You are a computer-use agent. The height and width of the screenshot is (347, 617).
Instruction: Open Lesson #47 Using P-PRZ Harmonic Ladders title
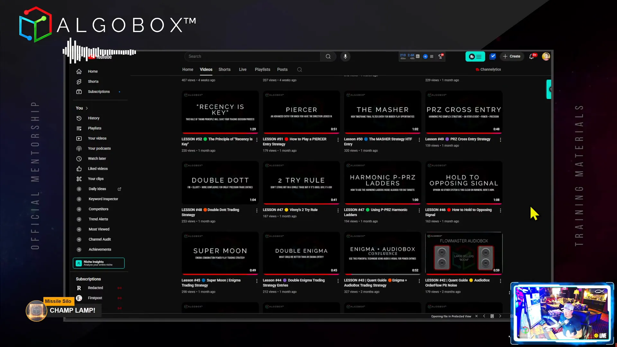pos(376,212)
